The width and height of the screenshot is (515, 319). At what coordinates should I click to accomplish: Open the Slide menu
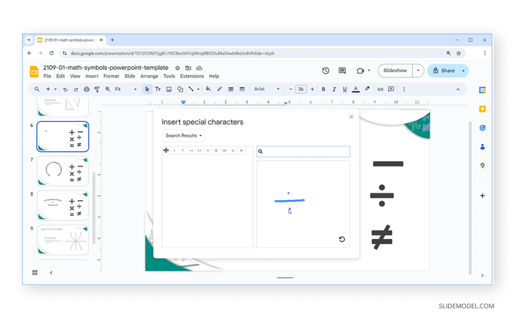tap(130, 76)
